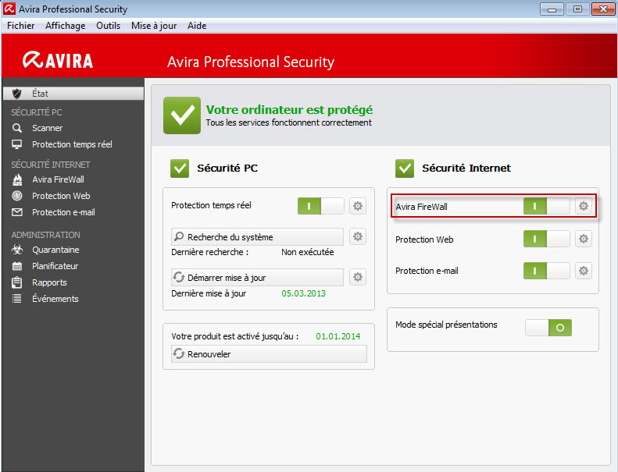Open settings gear for Démarrer mise à jour

pyautogui.click(x=358, y=277)
